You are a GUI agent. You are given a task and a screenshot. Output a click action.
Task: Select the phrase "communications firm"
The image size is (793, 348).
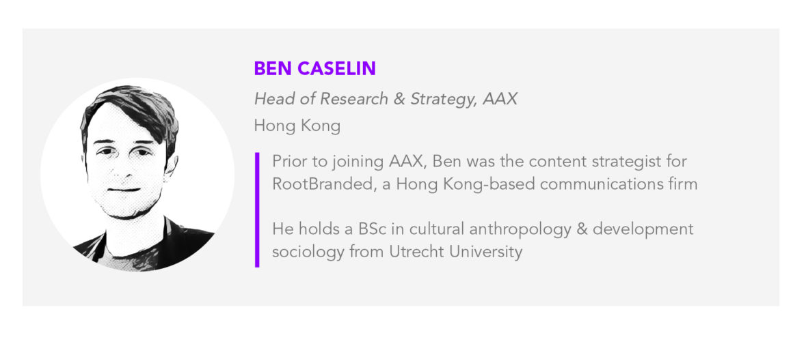click(619, 184)
